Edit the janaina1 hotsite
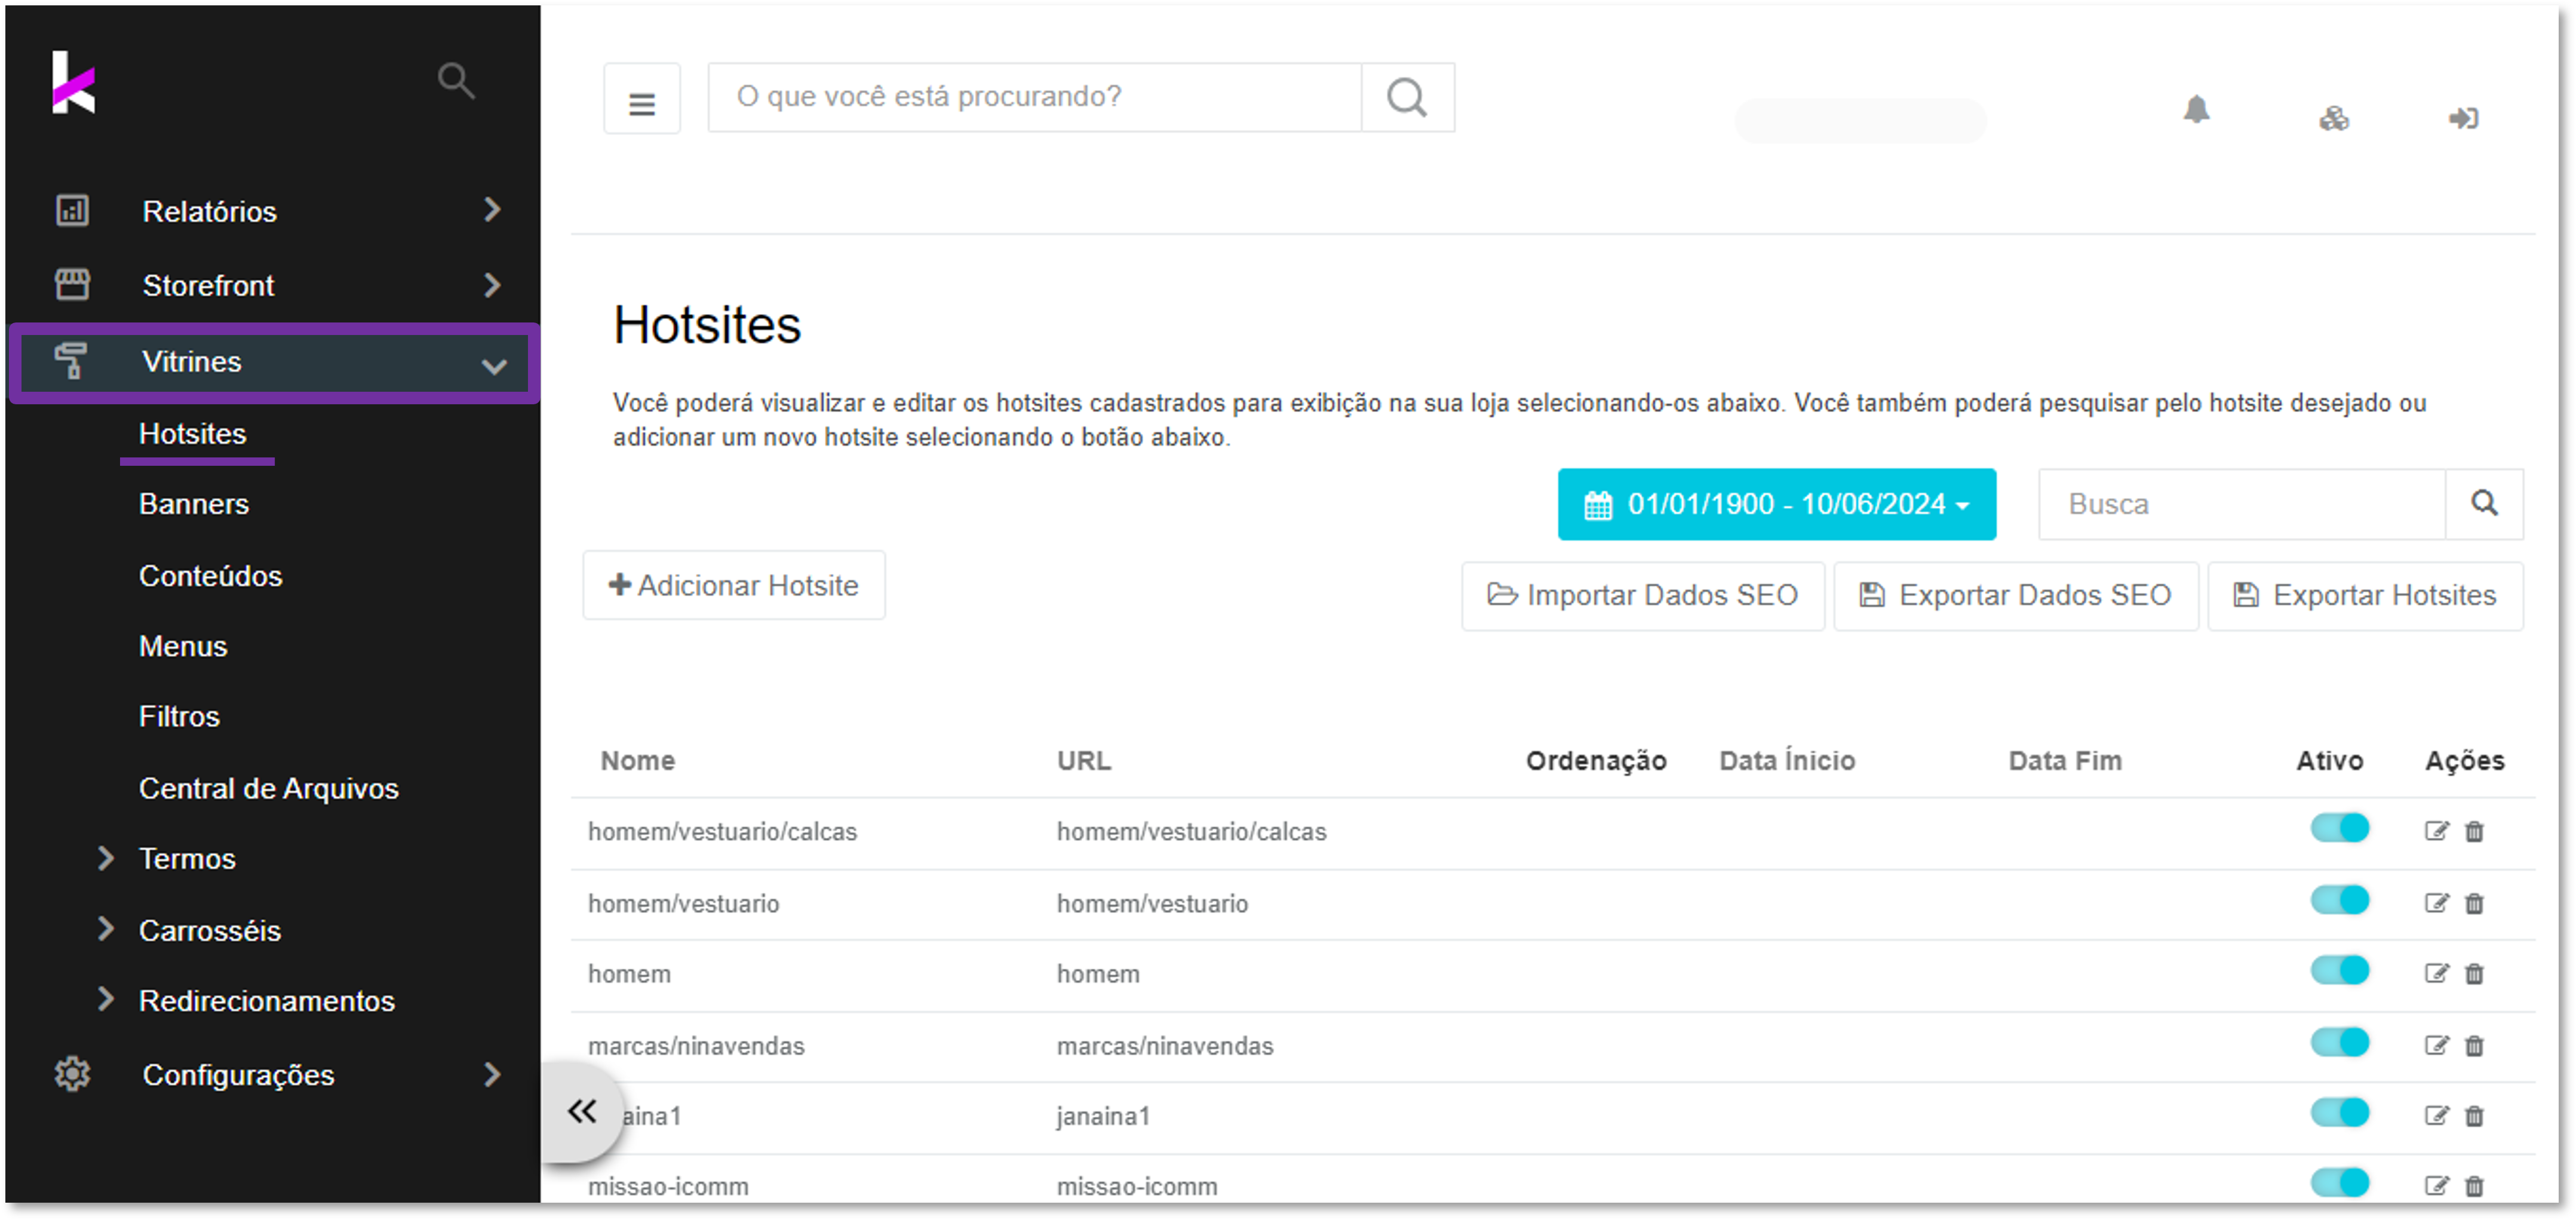 (x=2436, y=1116)
